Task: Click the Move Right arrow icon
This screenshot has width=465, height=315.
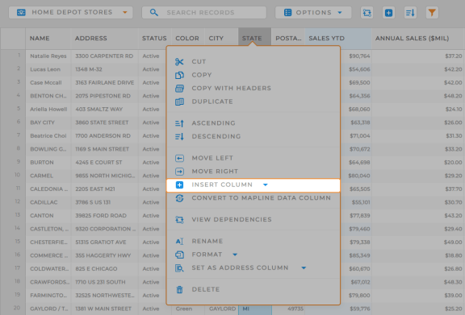Action: pyautogui.click(x=179, y=172)
